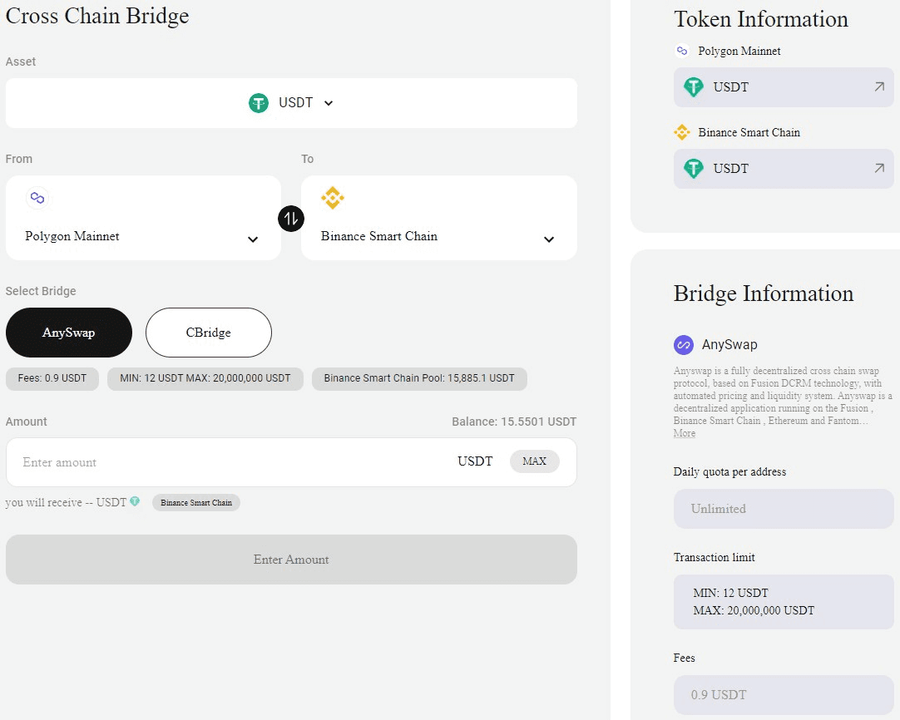Click the 'AnySwap' name in Bridge Information
900x720 pixels.
pyautogui.click(x=729, y=345)
